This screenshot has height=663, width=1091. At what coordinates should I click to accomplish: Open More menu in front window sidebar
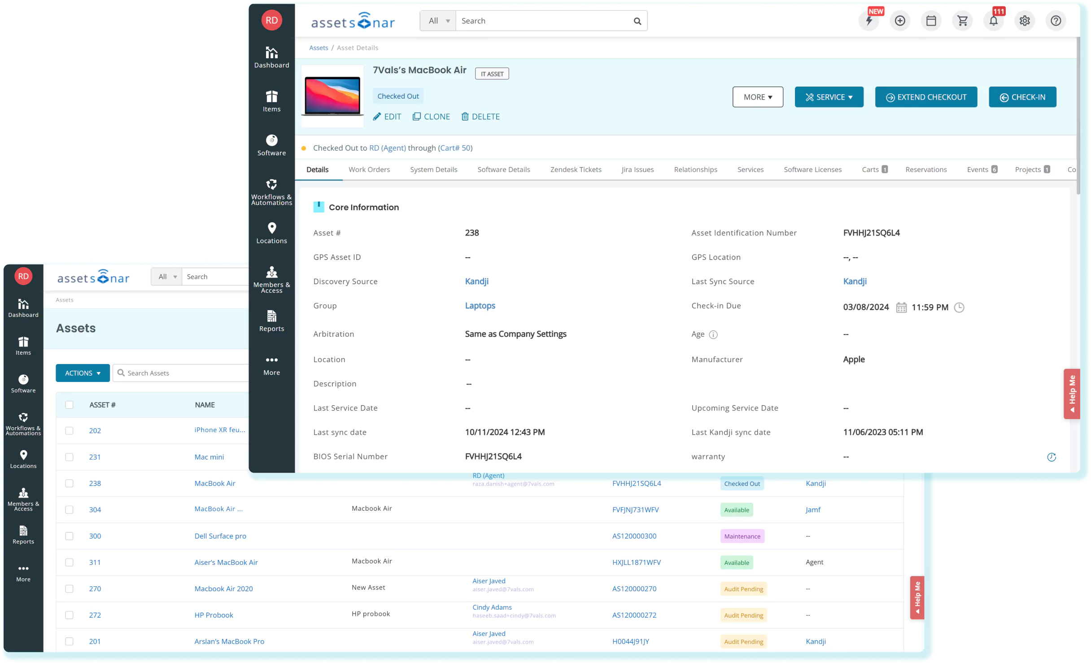271,366
